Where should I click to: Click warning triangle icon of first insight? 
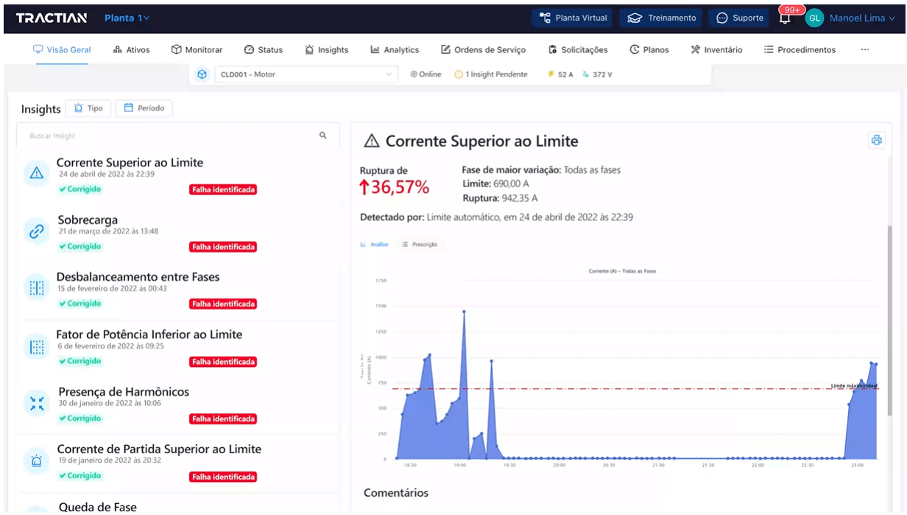click(37, 174)
